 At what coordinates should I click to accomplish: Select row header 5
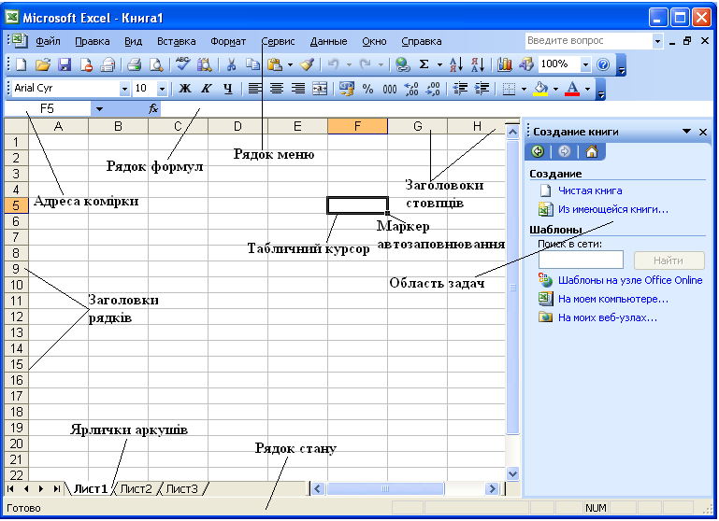pyautogui.click(x=17, y=205)
